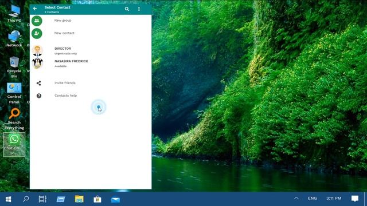The width and height of the screenshot is (367, 206).
Task: Click the Invite friends share icon
Action: tap(39, 83)
